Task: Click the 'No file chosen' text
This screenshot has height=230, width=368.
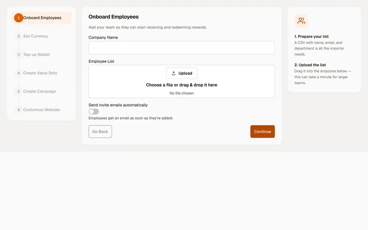Action: coord(182,93)
